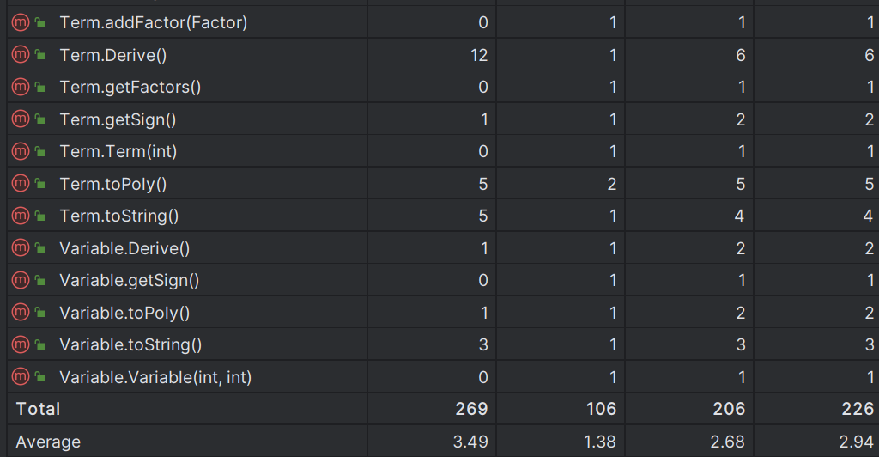Click value 12 in Term.Derive() row

click(479, 55)
